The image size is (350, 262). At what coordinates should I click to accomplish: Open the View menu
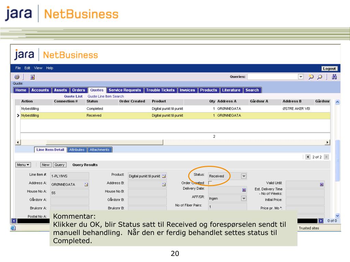(38, 68)
